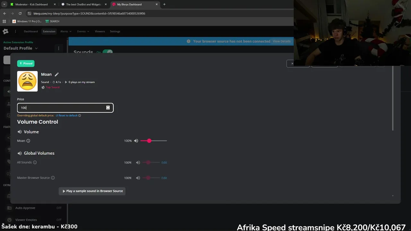Open a new browser tab
411x231 pixels.
(x=164, y=4)
